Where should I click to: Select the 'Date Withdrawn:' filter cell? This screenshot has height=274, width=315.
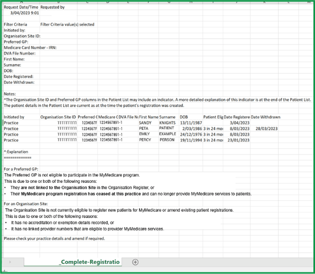(x=19, y=82)
